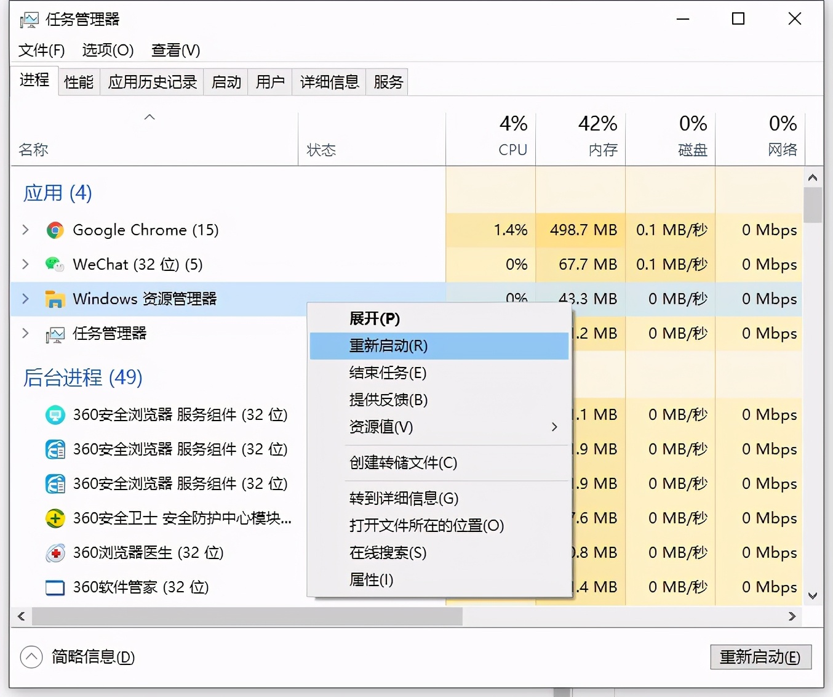Expand the WeChat process entry

coord(25,264)
